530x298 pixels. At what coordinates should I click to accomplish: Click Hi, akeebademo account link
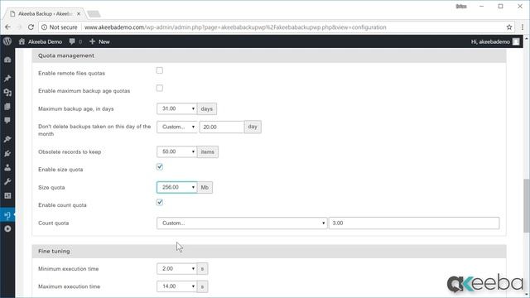click(x=490, y=41)
